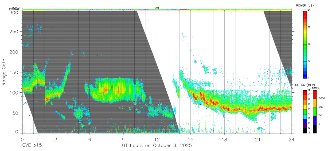Click the CPID label above the plot
328x151 pixels.
pos(16,8)
